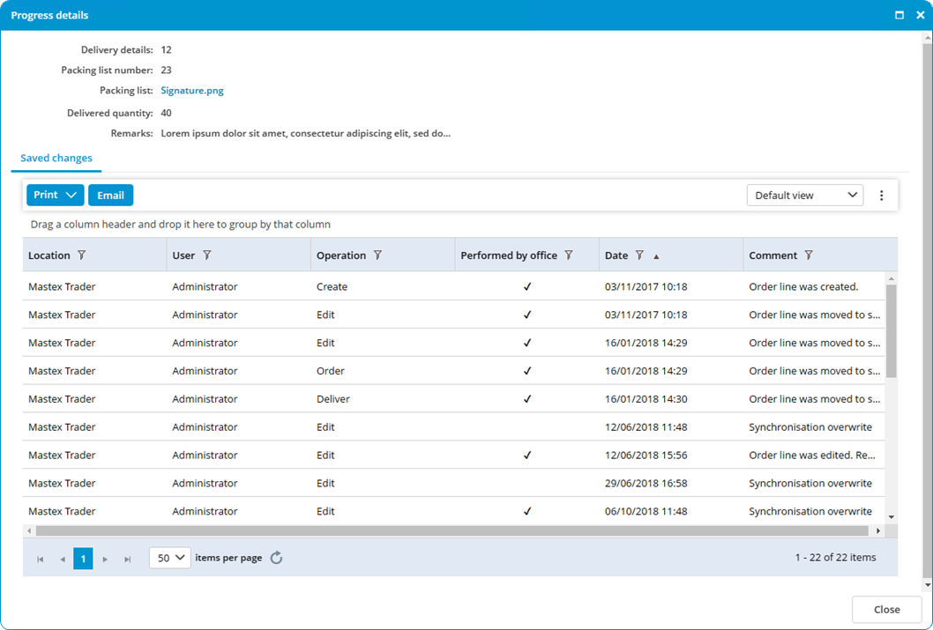This screenshot has width=933, height=630.
Task: Open filter for Operation column
Action: tap(377, 255)
